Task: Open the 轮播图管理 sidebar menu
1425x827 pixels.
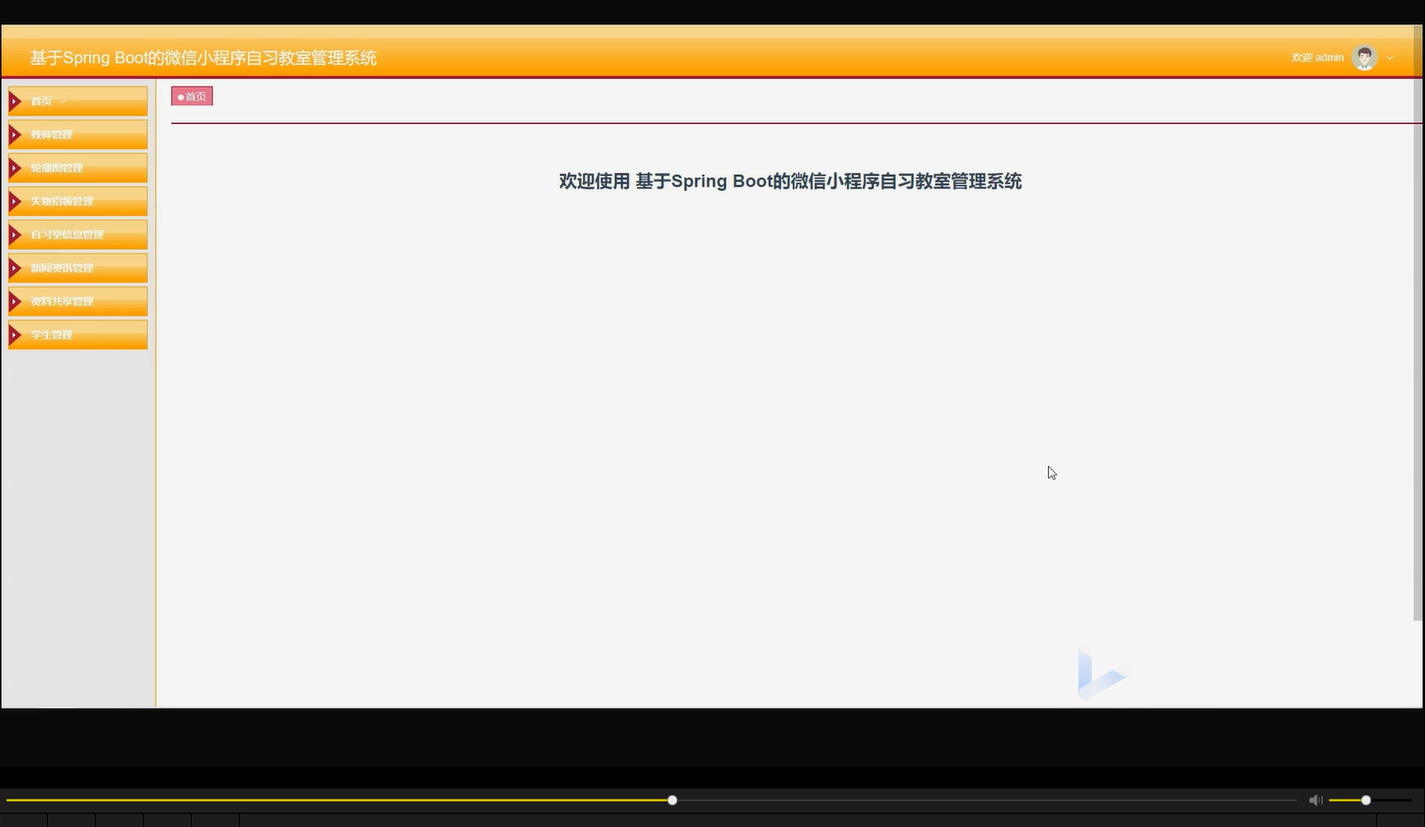Action: 78,168
